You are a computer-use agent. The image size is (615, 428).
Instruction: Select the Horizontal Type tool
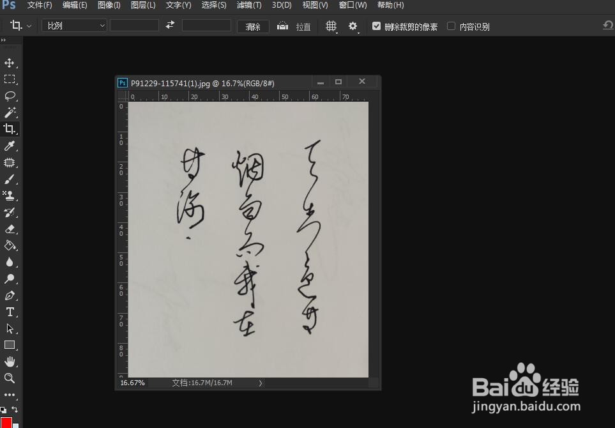(x=10, y=312)
